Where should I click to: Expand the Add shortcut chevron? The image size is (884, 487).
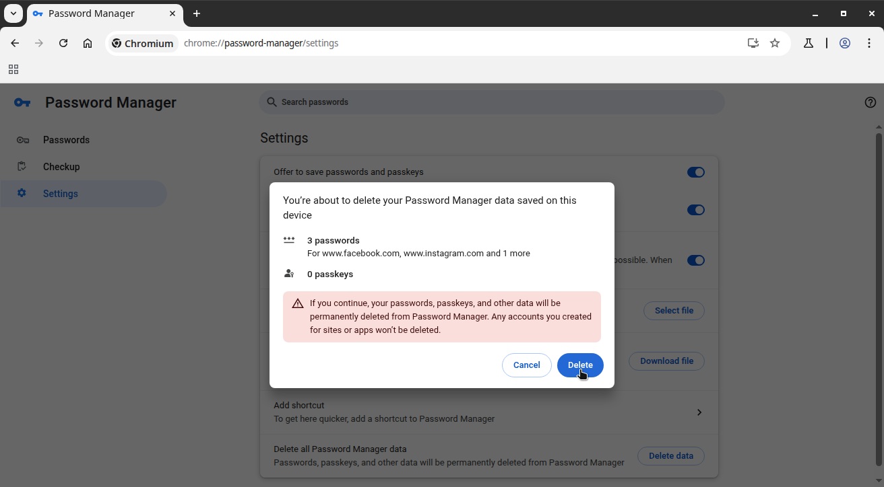pos(699,412)
